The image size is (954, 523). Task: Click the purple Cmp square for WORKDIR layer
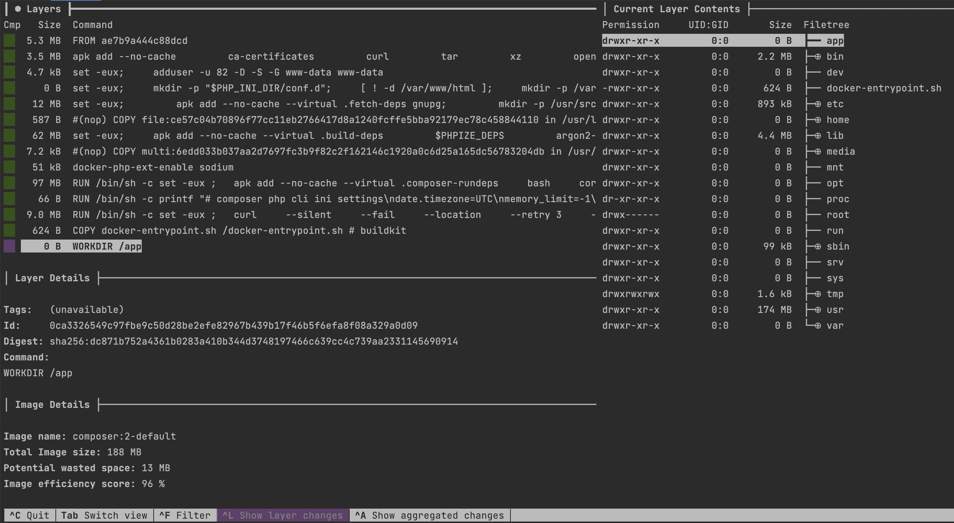click(x=10, y=246)
